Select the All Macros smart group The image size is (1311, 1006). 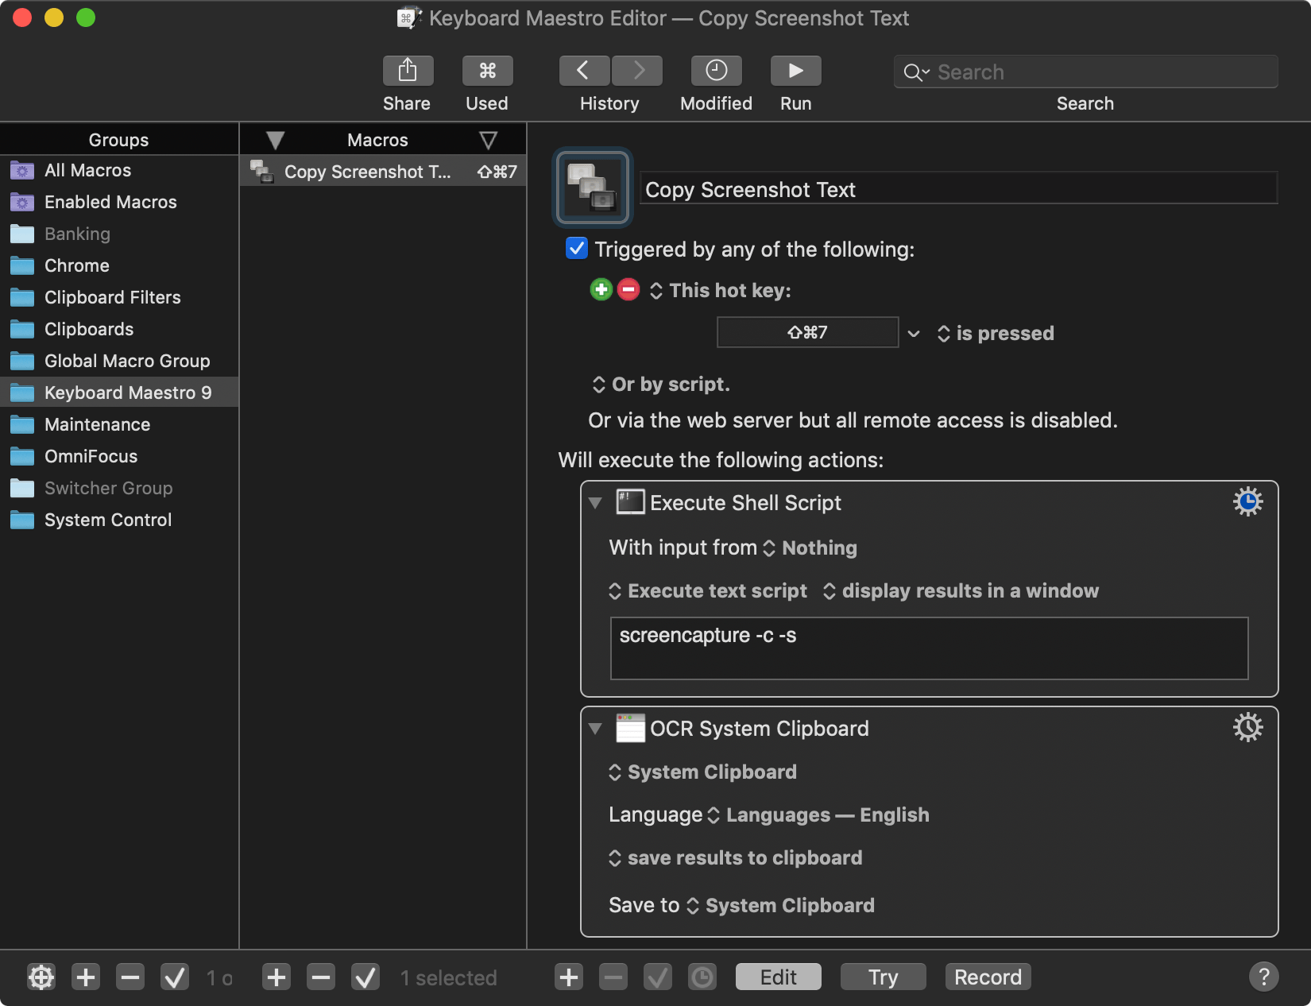point(119,170)
